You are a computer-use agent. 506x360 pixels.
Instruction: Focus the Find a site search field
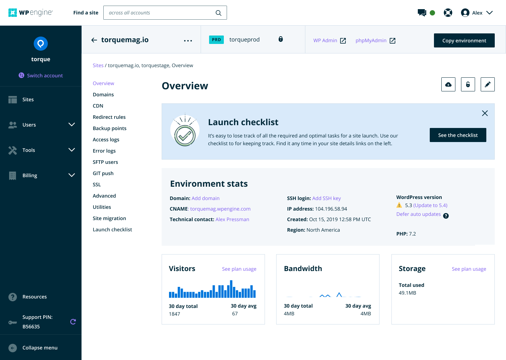pyautogui.click(x=165, y=13)
